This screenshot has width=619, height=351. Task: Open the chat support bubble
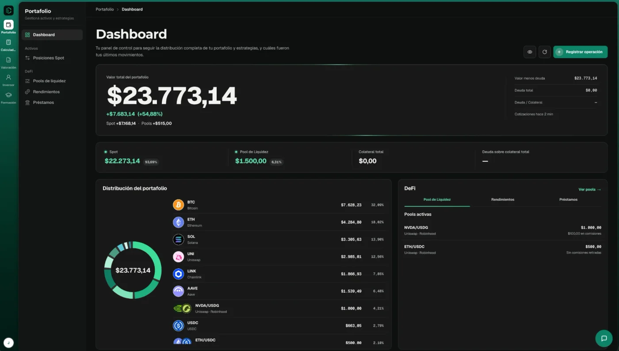(x=604, y=338)
